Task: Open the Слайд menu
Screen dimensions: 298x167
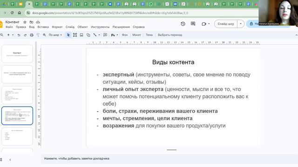Action: [70, 27]
